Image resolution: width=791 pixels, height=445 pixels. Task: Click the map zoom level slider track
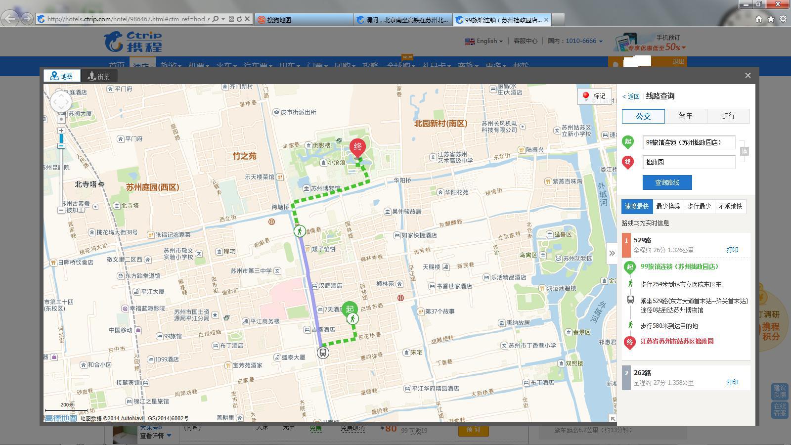tap(61, 173)
